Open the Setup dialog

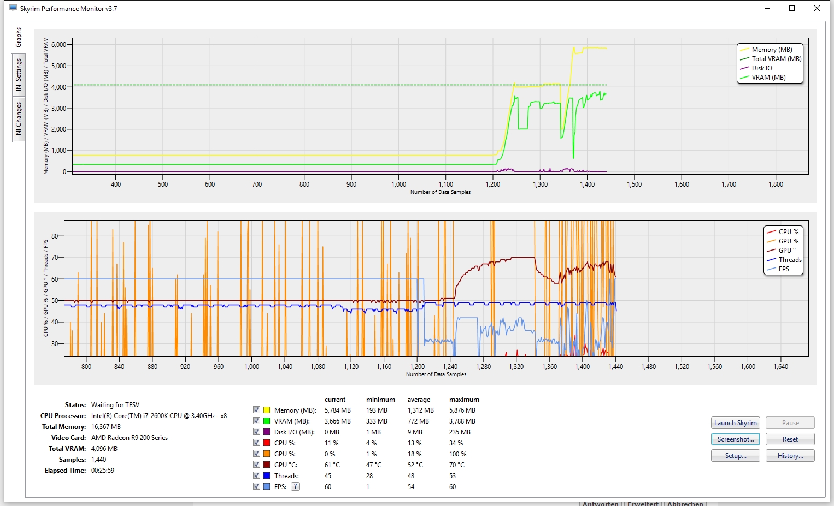coord(735,456)
